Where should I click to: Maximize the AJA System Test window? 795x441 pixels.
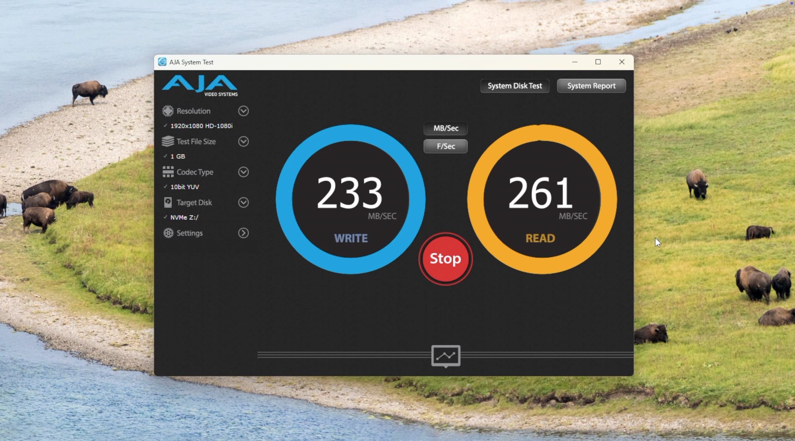(598, 62)
